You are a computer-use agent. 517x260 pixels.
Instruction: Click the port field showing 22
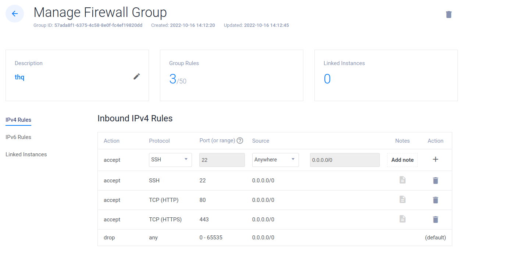pyautogui.click(x=222, y=160)
